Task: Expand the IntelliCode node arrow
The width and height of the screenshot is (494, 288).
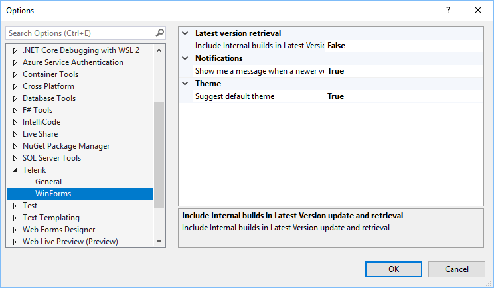Action: [x=15, y=122]
